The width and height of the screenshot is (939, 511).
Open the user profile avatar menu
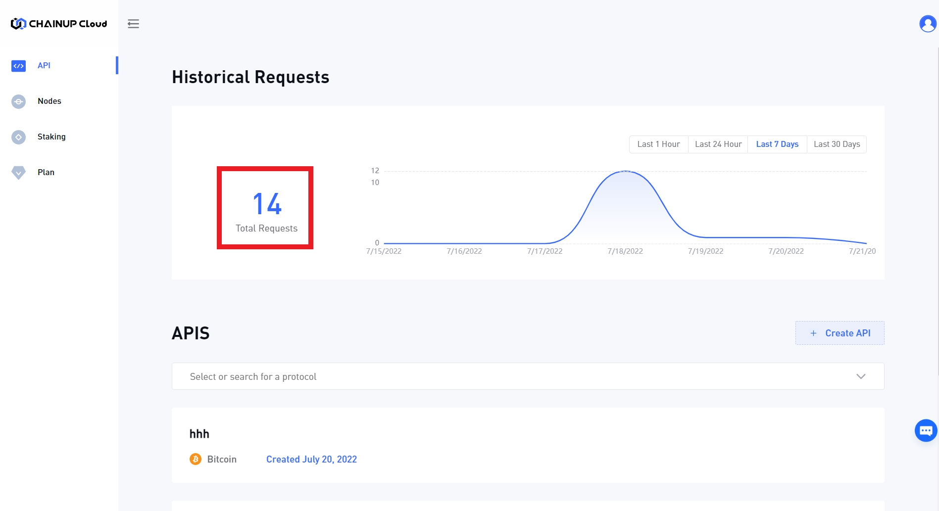point(927,24)
